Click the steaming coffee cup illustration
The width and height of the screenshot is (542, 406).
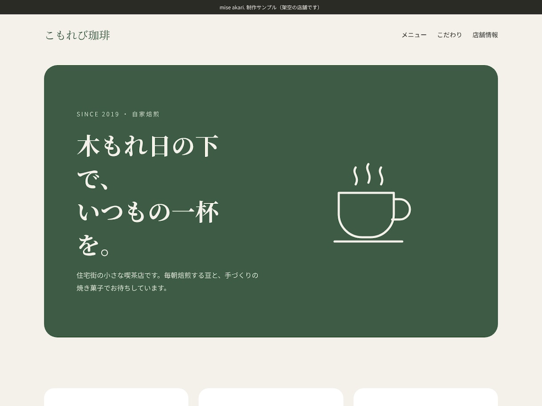[372, 203]
